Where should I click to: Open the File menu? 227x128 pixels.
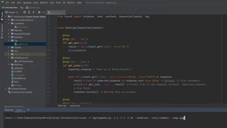7,2
